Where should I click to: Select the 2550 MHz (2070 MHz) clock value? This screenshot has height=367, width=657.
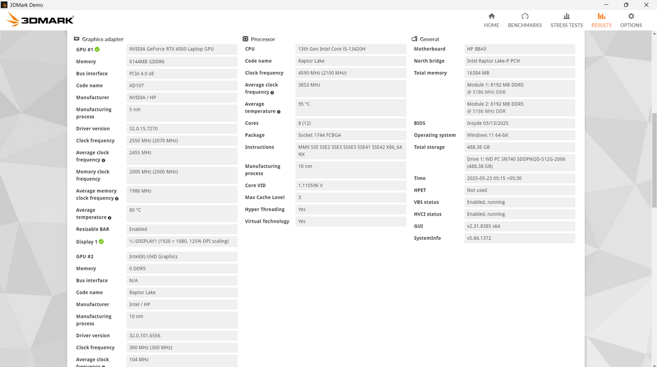click(x=182, y=141)
